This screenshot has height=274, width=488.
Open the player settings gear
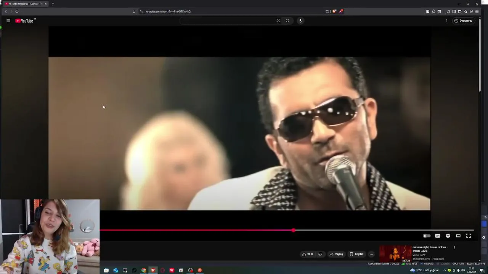tap(448, 236)
